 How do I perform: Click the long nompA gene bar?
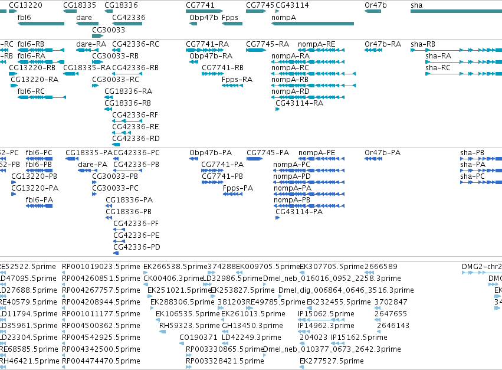(x=313, y=24)
